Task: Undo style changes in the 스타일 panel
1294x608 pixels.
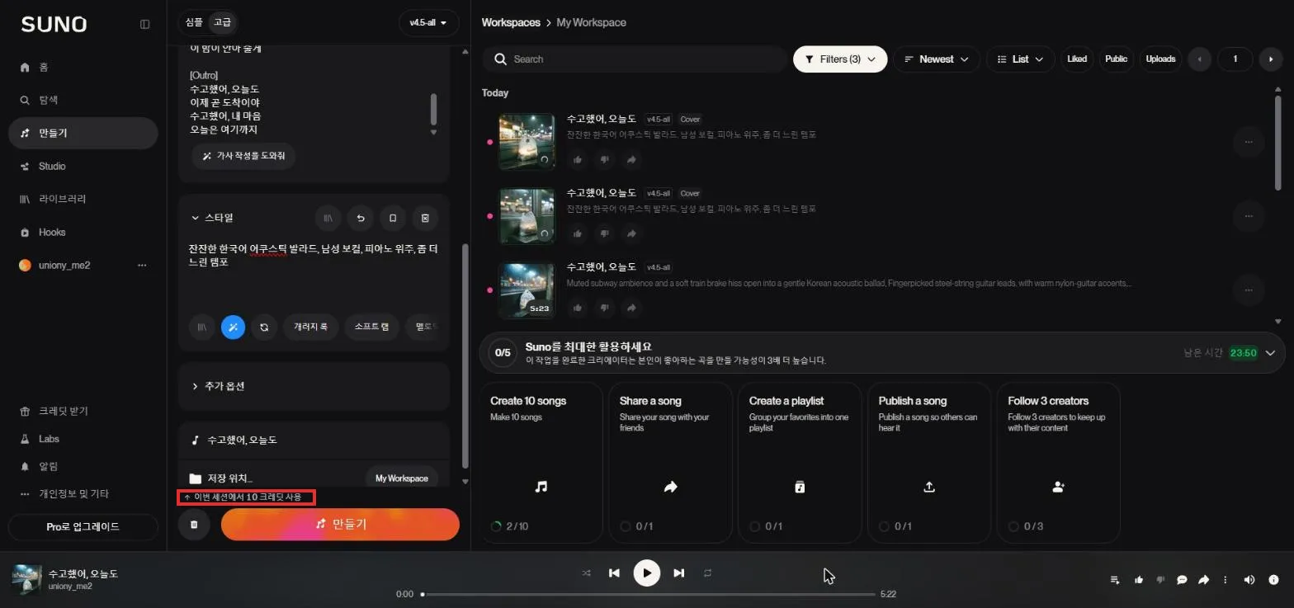Action: point(361,218)
